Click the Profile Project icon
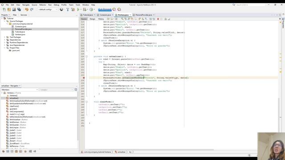285x160 pixels. click(x=91, y=9)
